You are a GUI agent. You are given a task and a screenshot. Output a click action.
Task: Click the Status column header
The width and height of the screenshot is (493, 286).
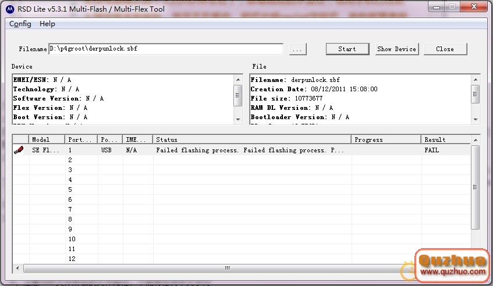coord(252,140)
